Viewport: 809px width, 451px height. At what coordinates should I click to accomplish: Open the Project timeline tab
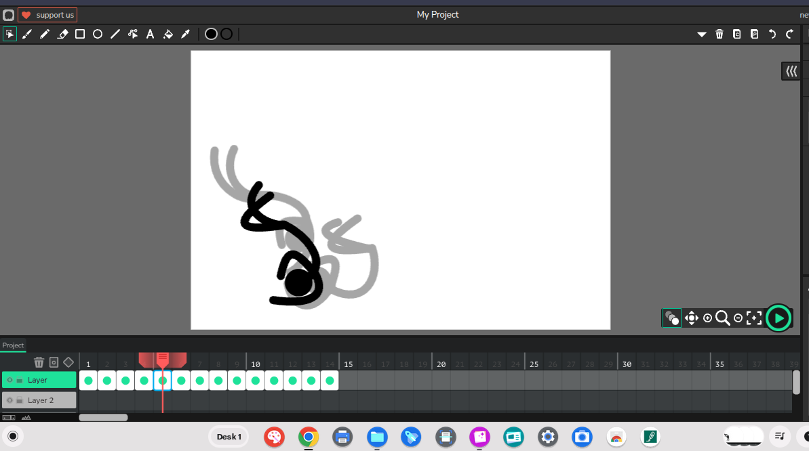[13, 345]
